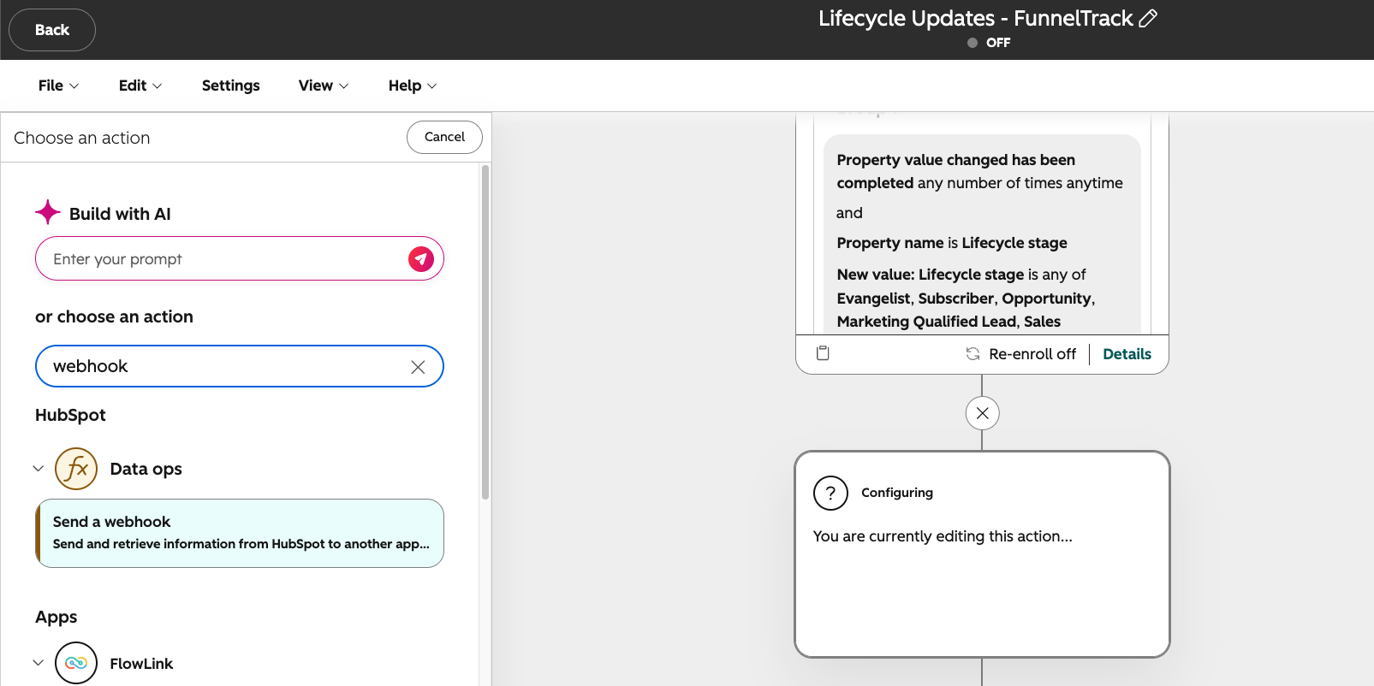Toggle workflow OFF status indicator

coord(989,43)
